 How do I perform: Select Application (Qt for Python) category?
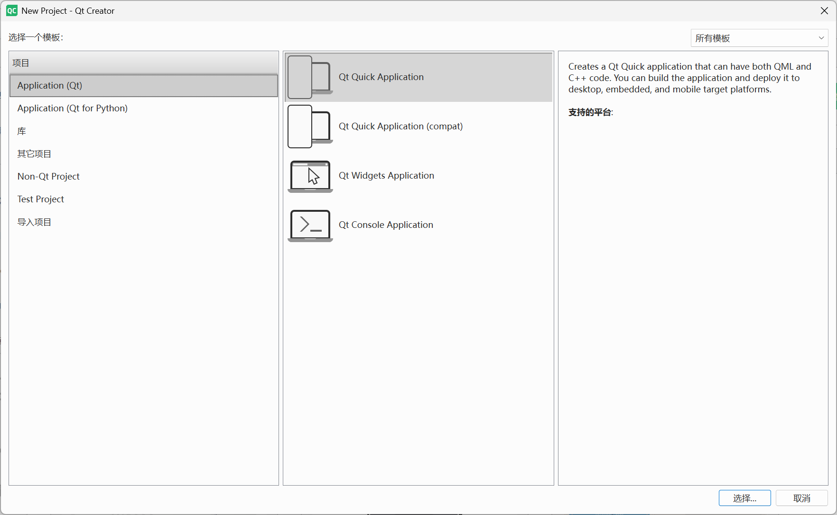[x=144, y=108]
